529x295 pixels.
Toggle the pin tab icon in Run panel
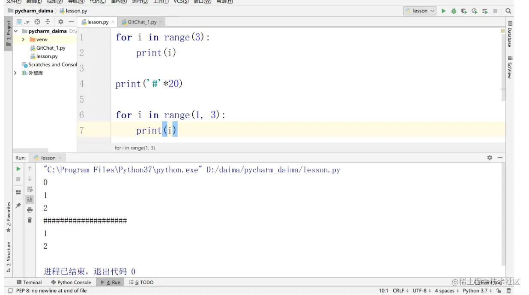point(18,206)
